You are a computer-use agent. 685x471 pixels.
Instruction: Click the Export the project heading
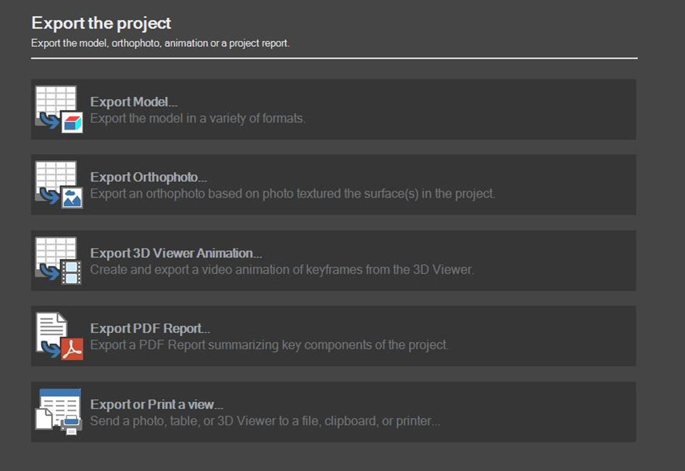click(101, 23)
